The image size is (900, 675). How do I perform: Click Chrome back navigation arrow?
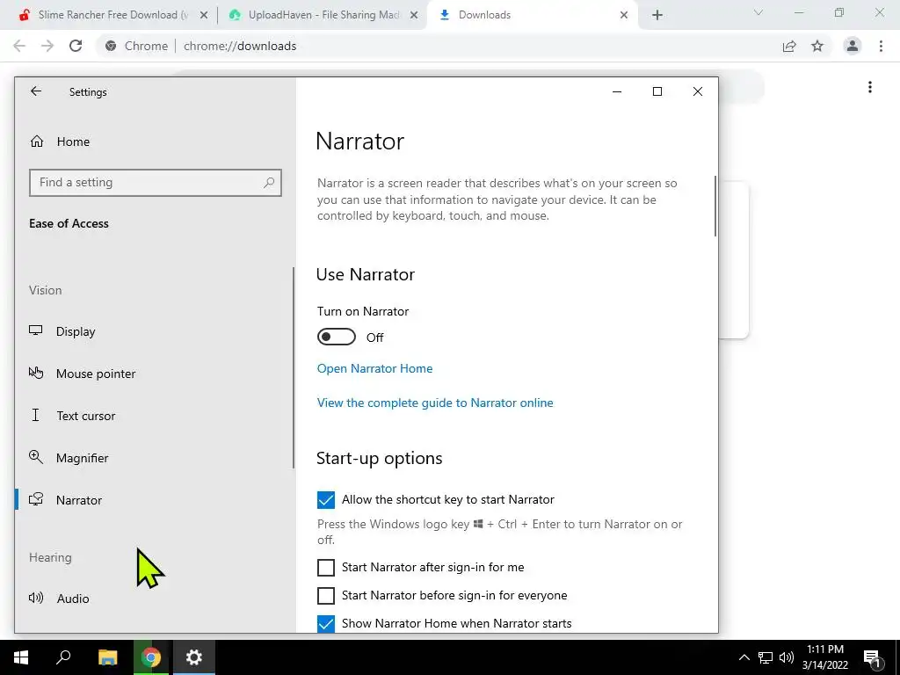[19, 46]
